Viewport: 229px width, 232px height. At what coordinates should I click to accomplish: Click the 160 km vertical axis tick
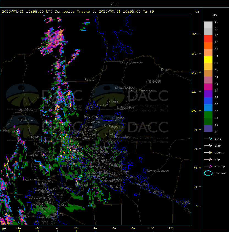(194, 53)
